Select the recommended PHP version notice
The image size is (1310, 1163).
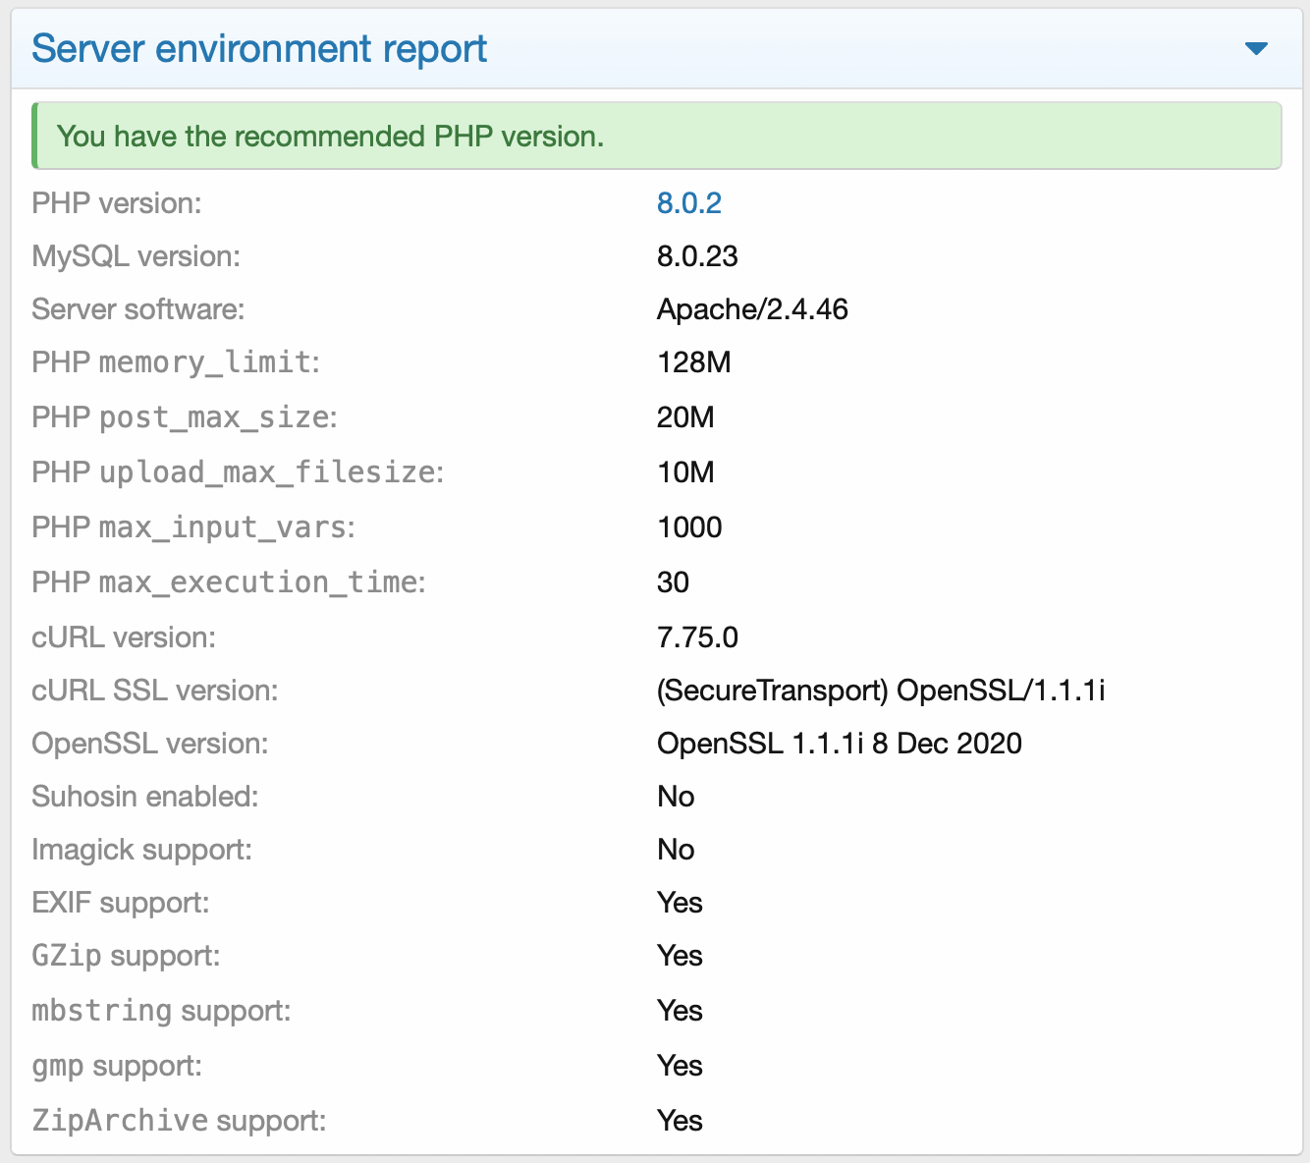pyautogui.click(x=331, y=137)
